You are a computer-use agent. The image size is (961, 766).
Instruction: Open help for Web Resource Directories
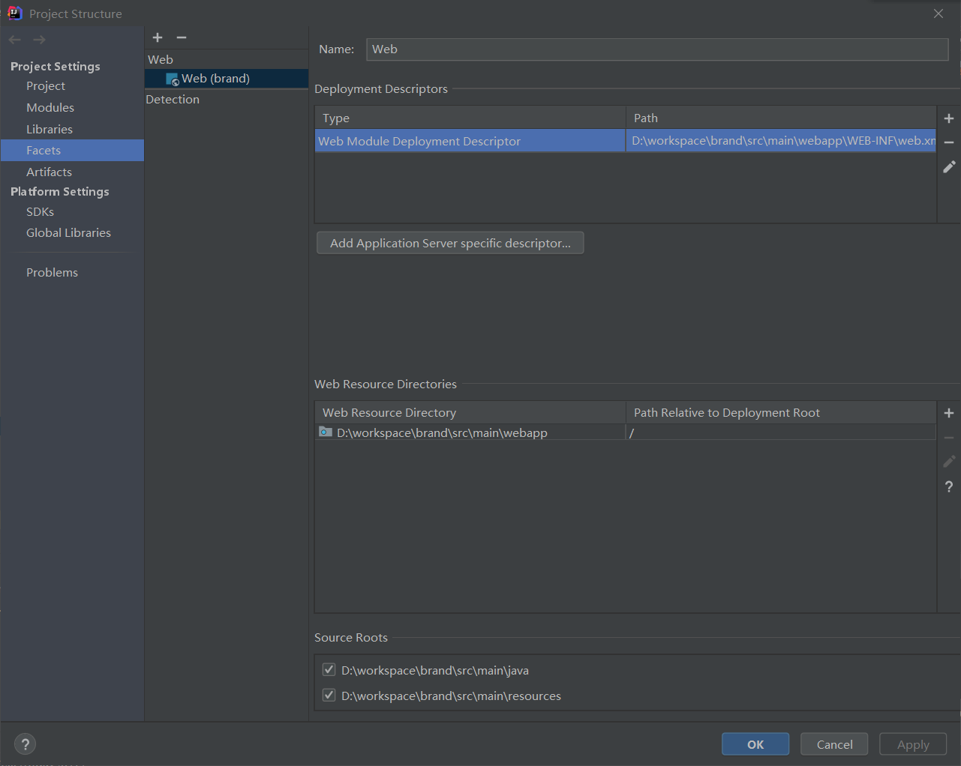coord(949,486)
